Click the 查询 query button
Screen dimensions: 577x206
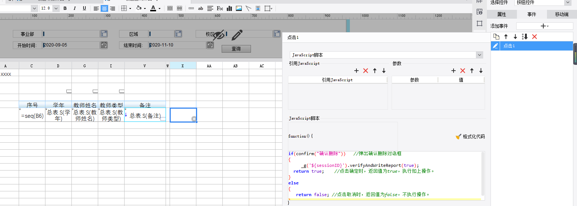(236, 49)
